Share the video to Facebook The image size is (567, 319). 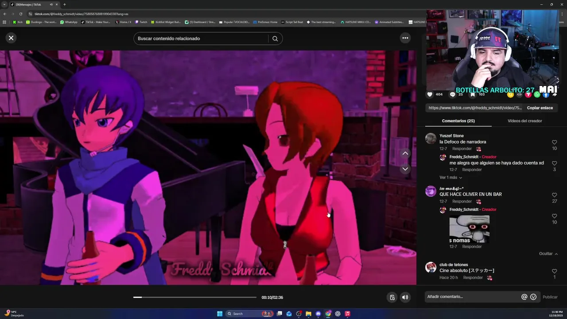[546, 94]
